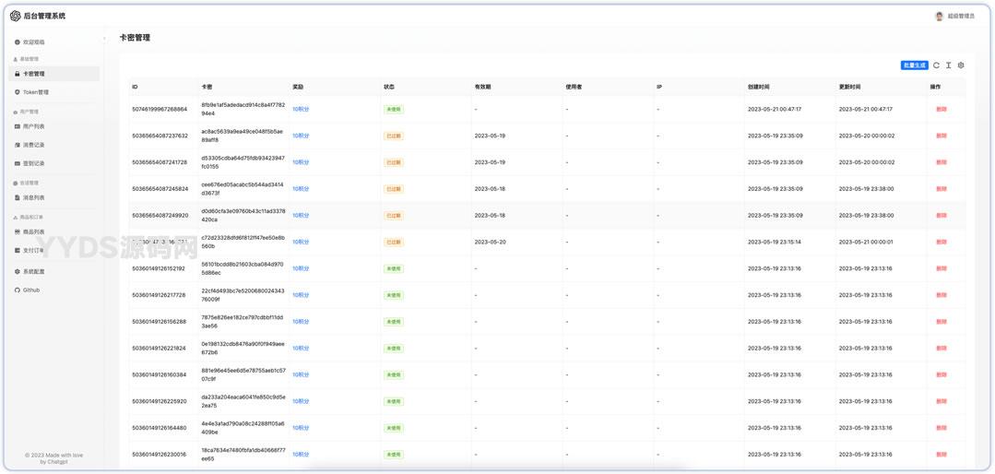Navigate to 用户列表
The image size is (995, 474).
(x=33, y=126)
